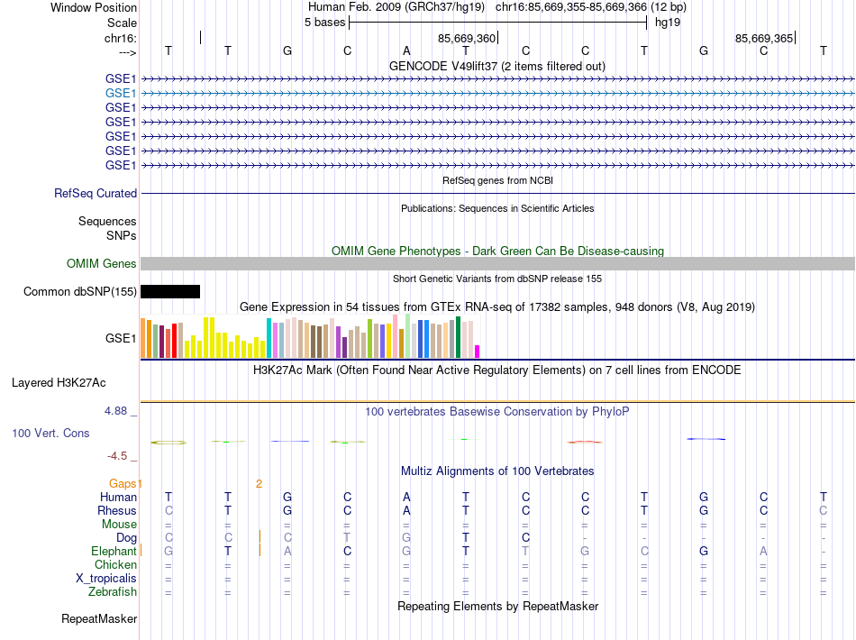Select the Mouse species label

(x=119, y=525)
